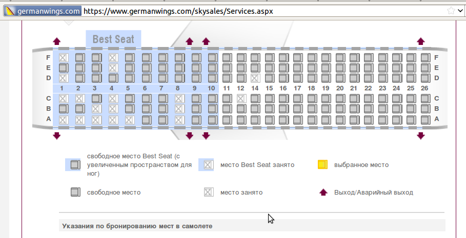Choose seat 18E
The height and width of the screenshot is (238, 466).
click(x=312, y=68)
